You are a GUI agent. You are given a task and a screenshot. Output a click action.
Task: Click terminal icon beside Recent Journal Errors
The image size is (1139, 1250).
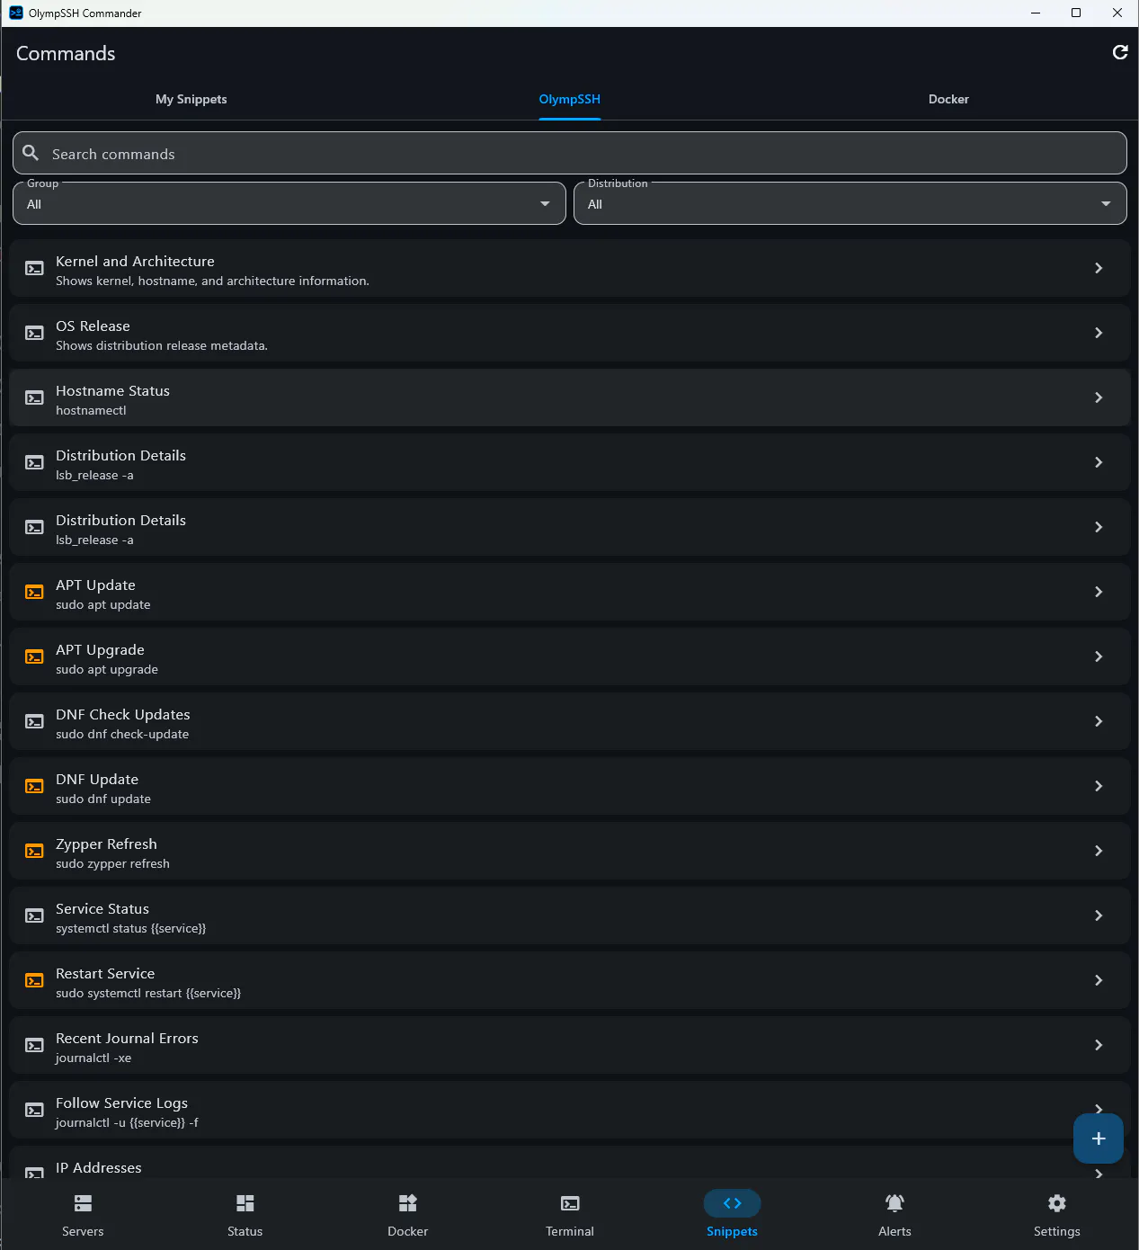coord(34,1046)
